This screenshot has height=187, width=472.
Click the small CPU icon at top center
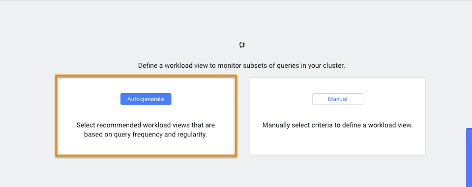tap(242, 45)
